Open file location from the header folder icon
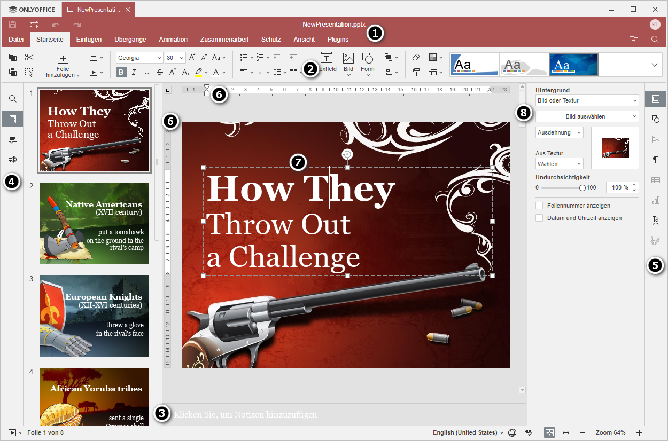668x441 pixels. pyautogui.click(x=634, y=40)
